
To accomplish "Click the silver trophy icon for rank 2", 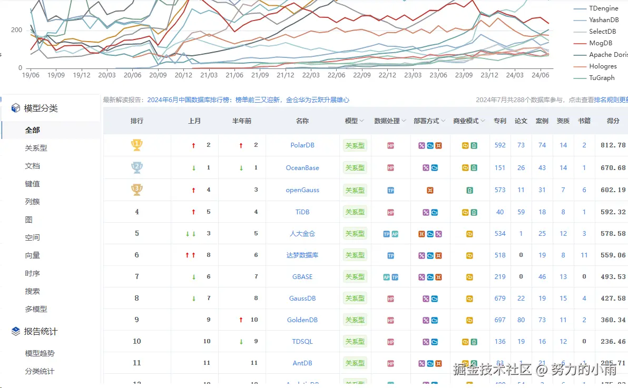I will 136,167.
